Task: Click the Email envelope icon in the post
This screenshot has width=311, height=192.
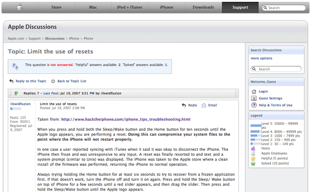Action: click(204, 105)
